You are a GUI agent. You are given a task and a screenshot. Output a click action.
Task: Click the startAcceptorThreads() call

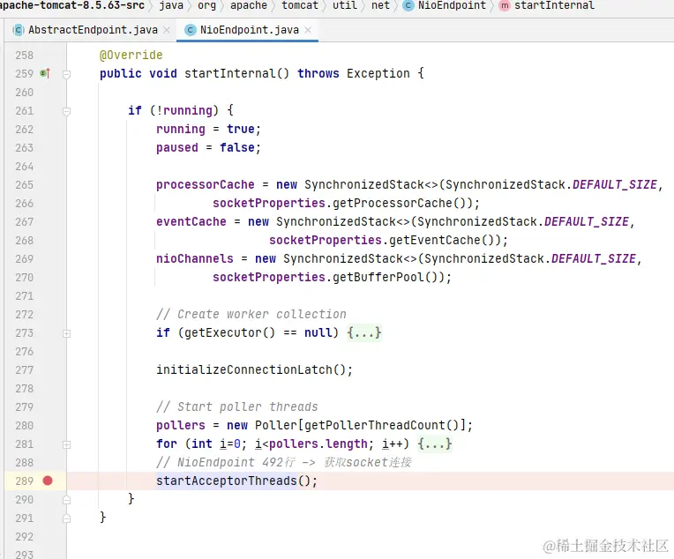(236, 481)
